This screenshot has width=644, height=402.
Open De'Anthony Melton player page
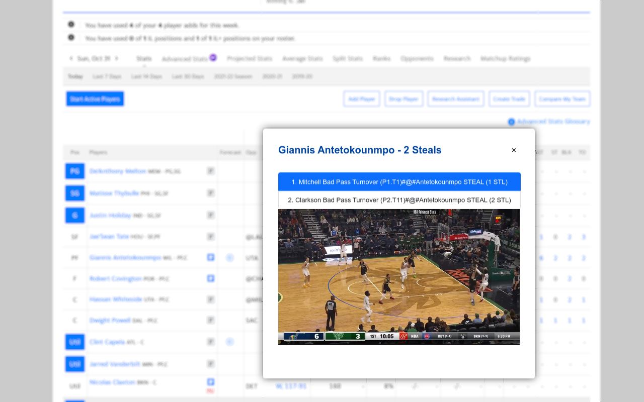[118, 171]
